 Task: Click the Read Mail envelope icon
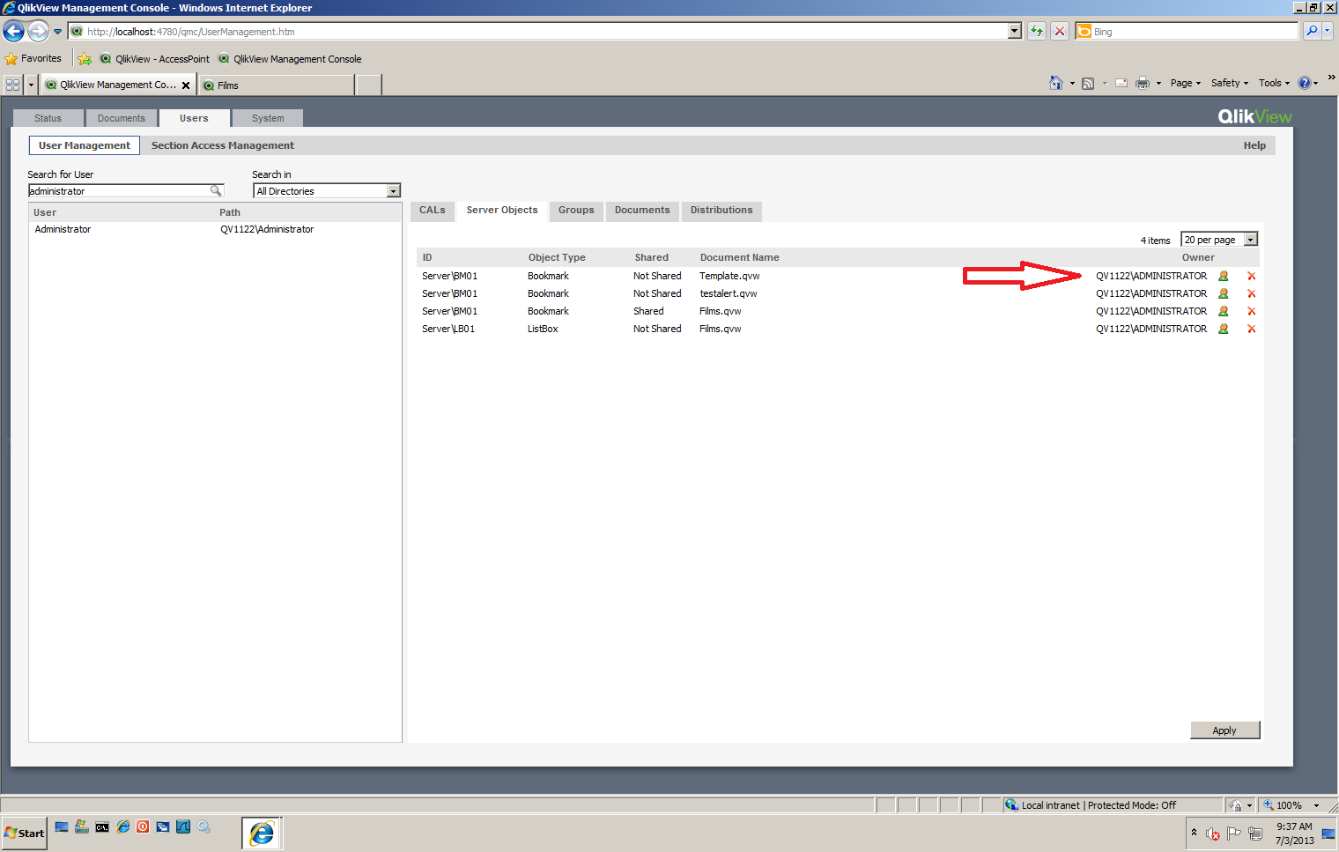pyautogui.click(x=1121, y=84)
